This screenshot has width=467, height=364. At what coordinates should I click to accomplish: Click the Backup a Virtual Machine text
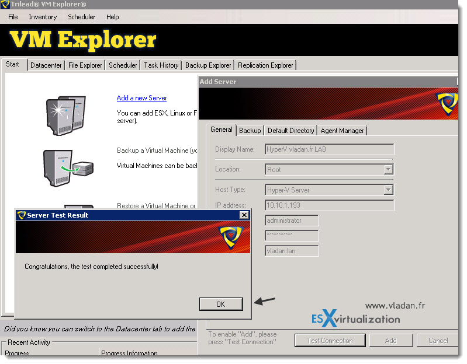pyautogui.click(x=157, y=150)
